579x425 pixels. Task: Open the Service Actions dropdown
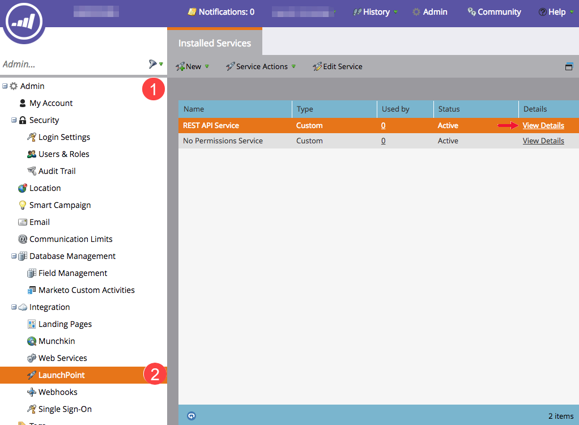[261, 66]
